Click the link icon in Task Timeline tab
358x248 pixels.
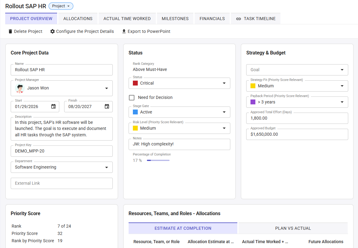tap(239, 19)
